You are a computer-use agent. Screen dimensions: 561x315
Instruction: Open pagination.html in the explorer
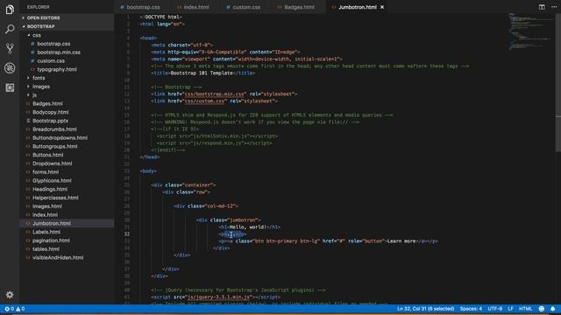click(51, 241)
